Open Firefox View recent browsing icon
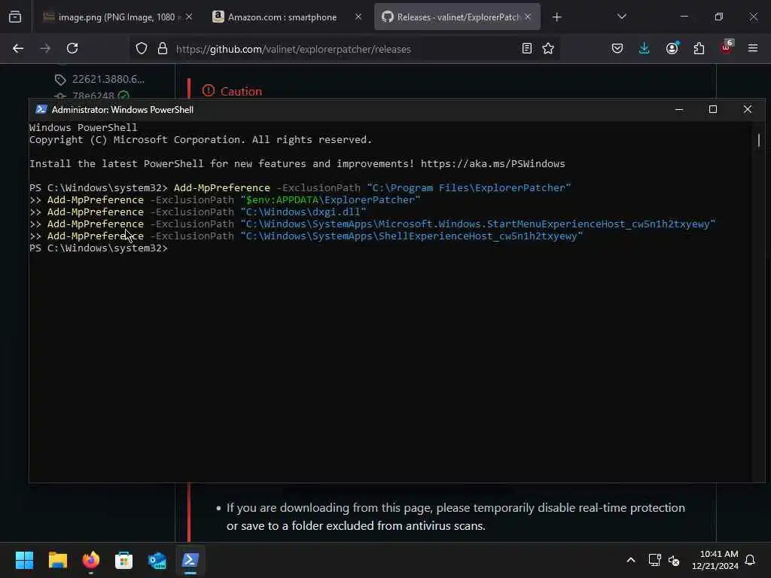This screenshot has height=578, width=771. pos(15,17)
